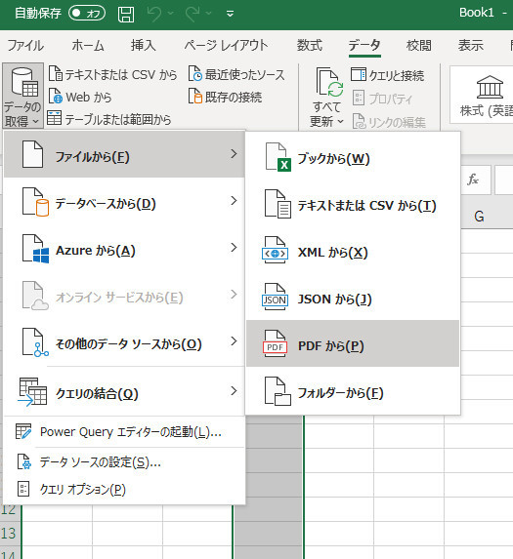Choose JSON から(J)
Screen dimensions: 513x559
click(353, 299)
